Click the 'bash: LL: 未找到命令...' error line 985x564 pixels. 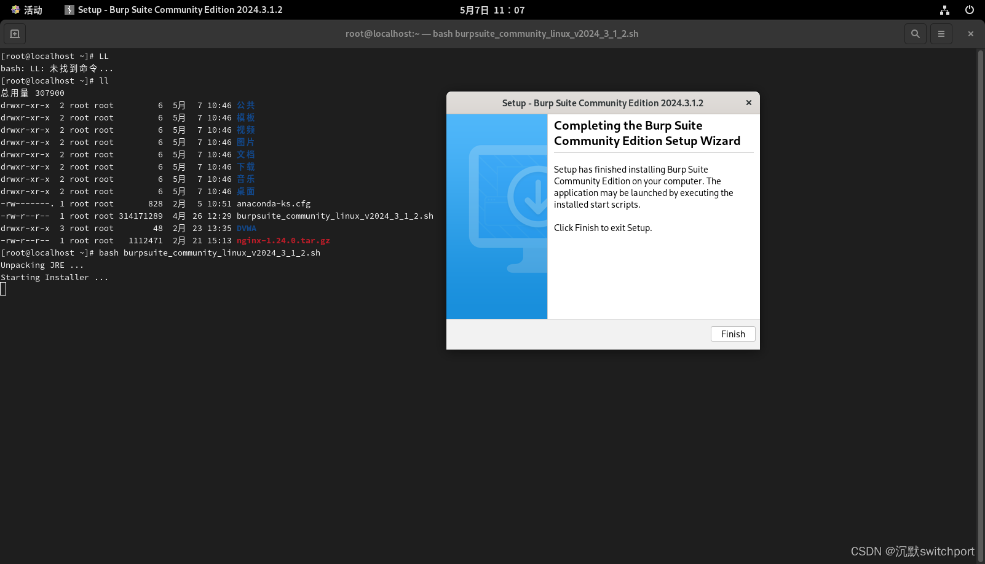pos(57,68)
